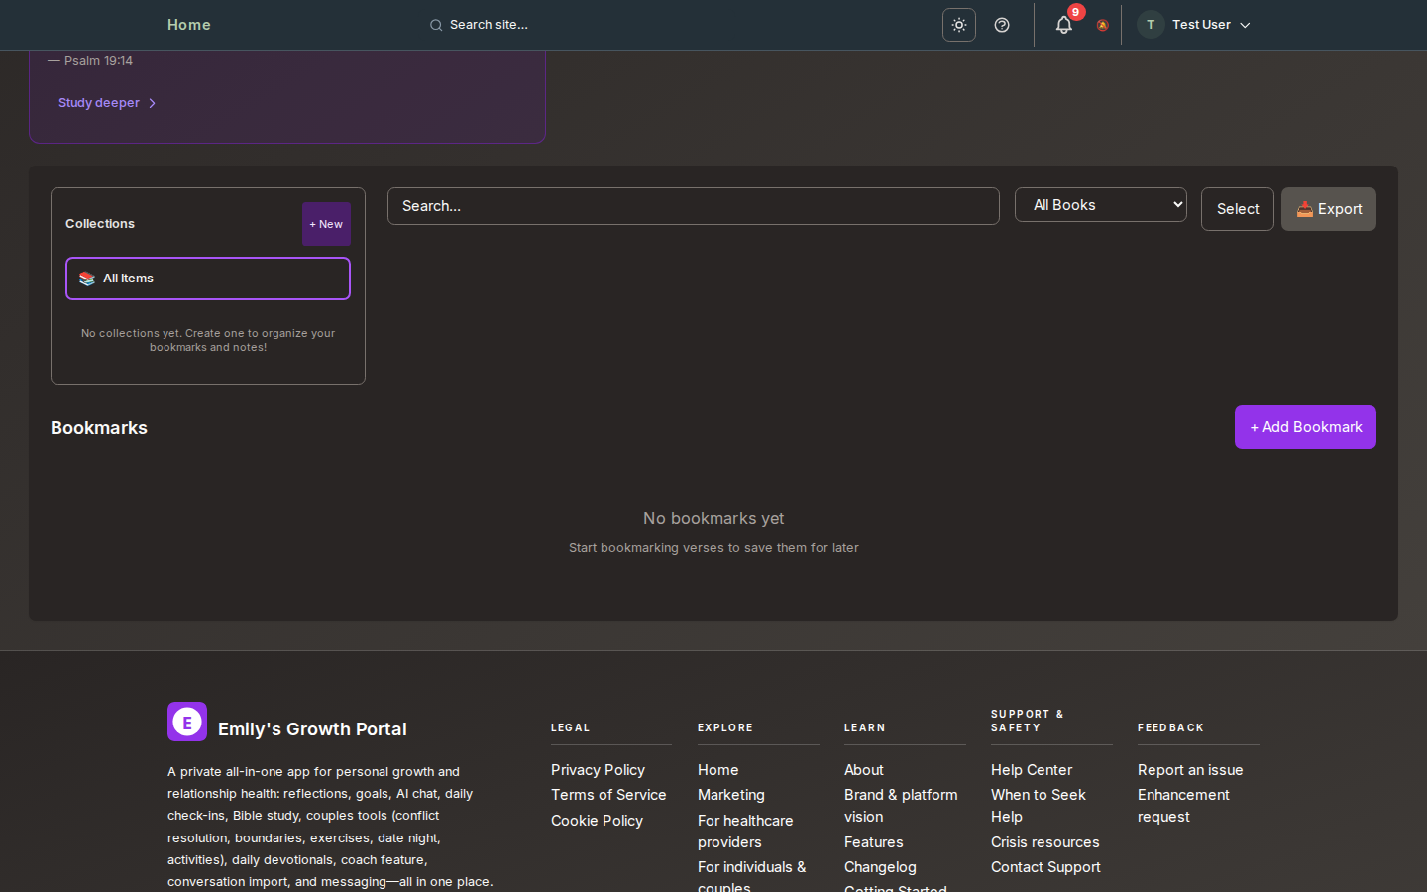The height and width of the screenshot is (892, 1427).
Task: Open the Crisis resources link
Action: coord(1044,842)
